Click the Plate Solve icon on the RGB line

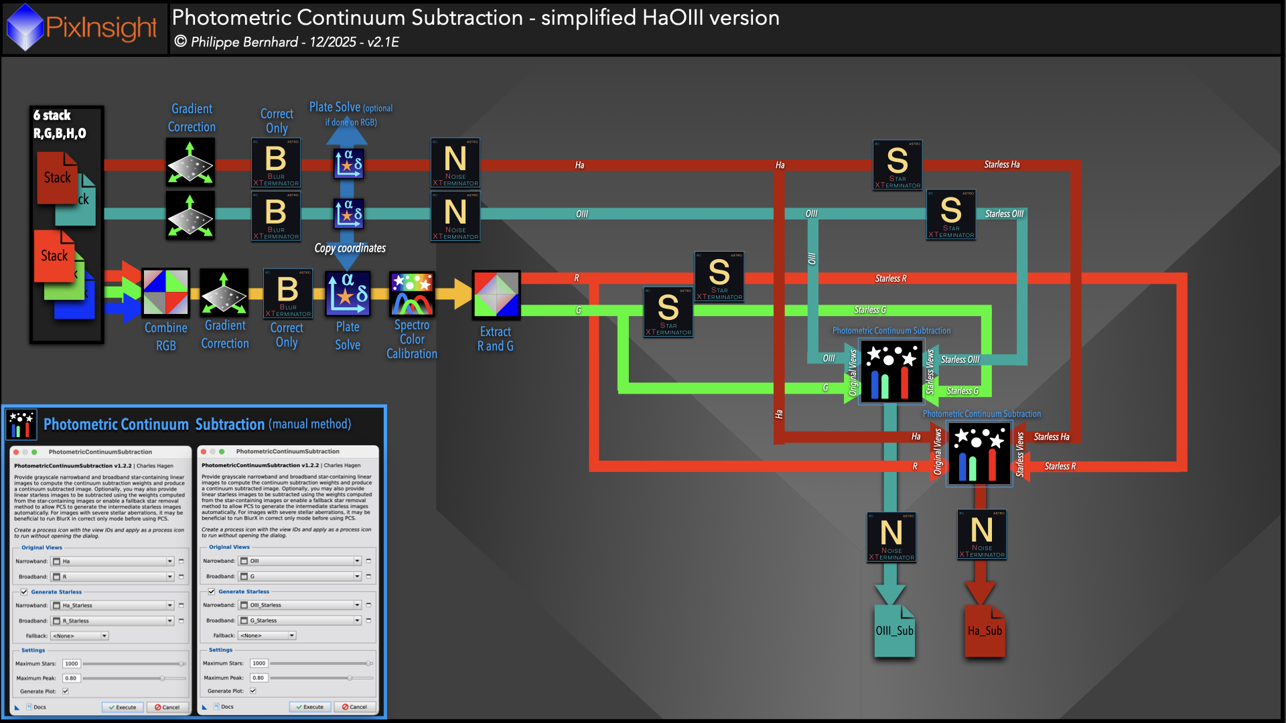[348, 293]
